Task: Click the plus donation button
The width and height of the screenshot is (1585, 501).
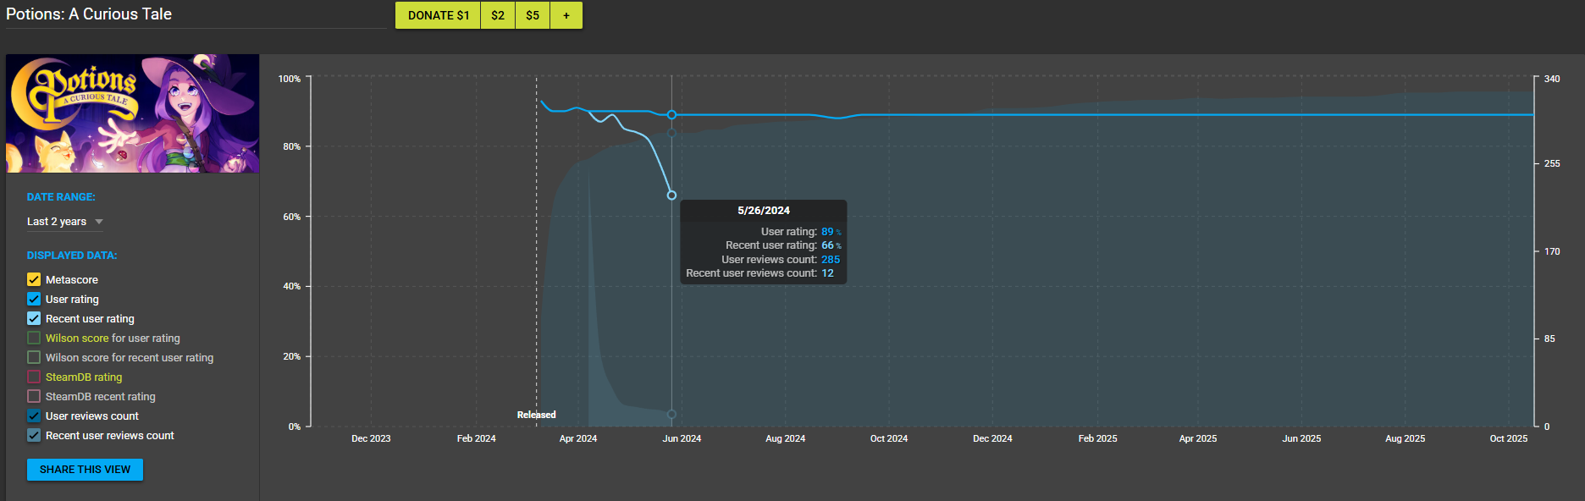Action: click(566, 15)
